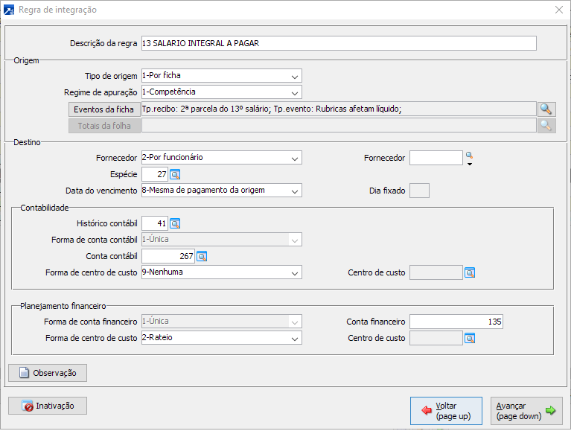Click the Inativação button

tap(48, 406)
